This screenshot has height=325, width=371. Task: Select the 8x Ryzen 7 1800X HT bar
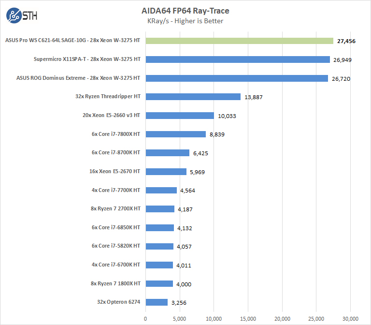(x=159, y=284)
